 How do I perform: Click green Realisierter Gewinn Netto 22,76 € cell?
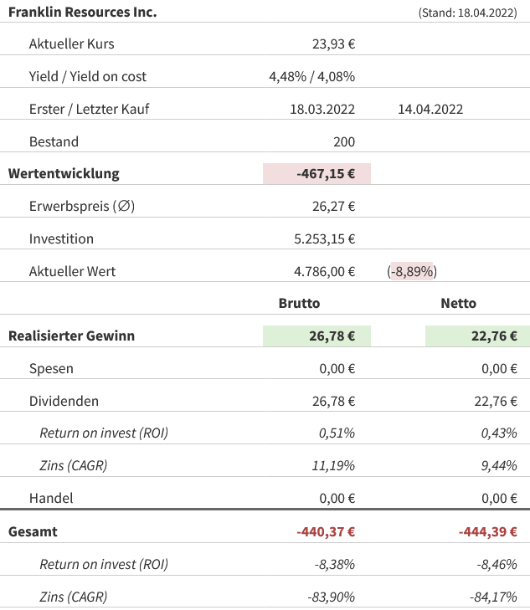477,336
